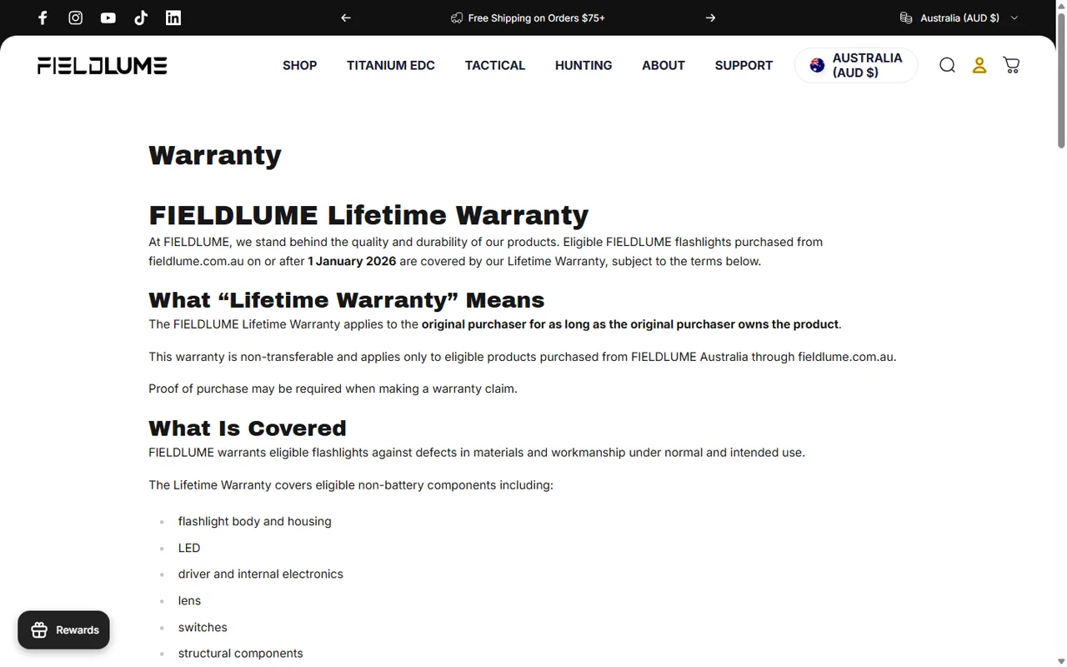Image resolution: width=1067 pixels, height=667 pixels.
Task: Click the scrollbar up arrow
Action: pyautogui.click(x=1061, y=6)
